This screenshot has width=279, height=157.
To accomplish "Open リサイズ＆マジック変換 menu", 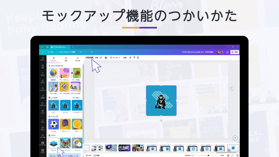I will click(66, 52).
